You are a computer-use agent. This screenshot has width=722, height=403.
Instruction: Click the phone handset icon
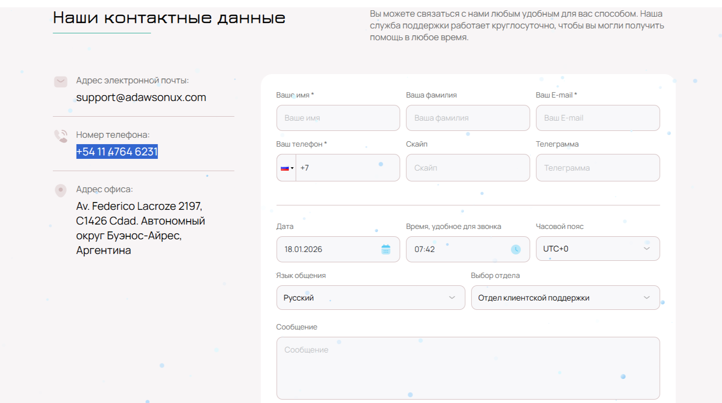click(x=61, y=136)
